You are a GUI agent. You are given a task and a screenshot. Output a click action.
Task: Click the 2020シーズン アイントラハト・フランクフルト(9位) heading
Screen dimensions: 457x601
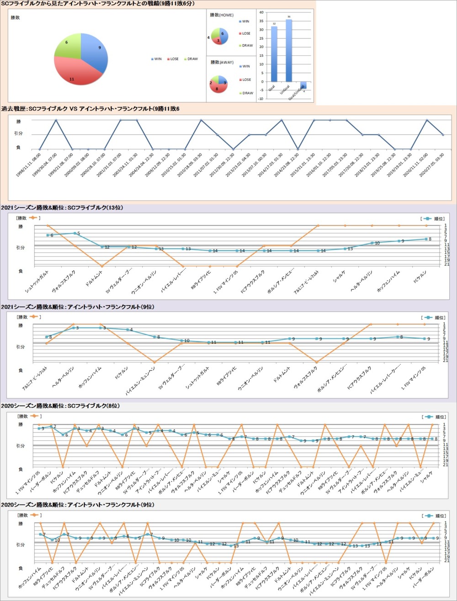(x=78, y=505)
